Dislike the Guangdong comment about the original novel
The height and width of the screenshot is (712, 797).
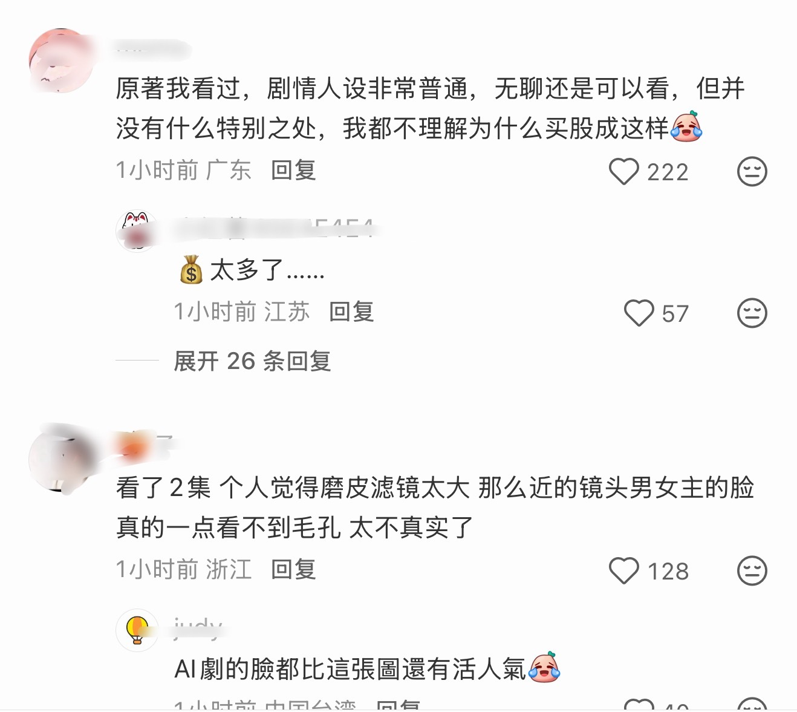coord(752,172)
